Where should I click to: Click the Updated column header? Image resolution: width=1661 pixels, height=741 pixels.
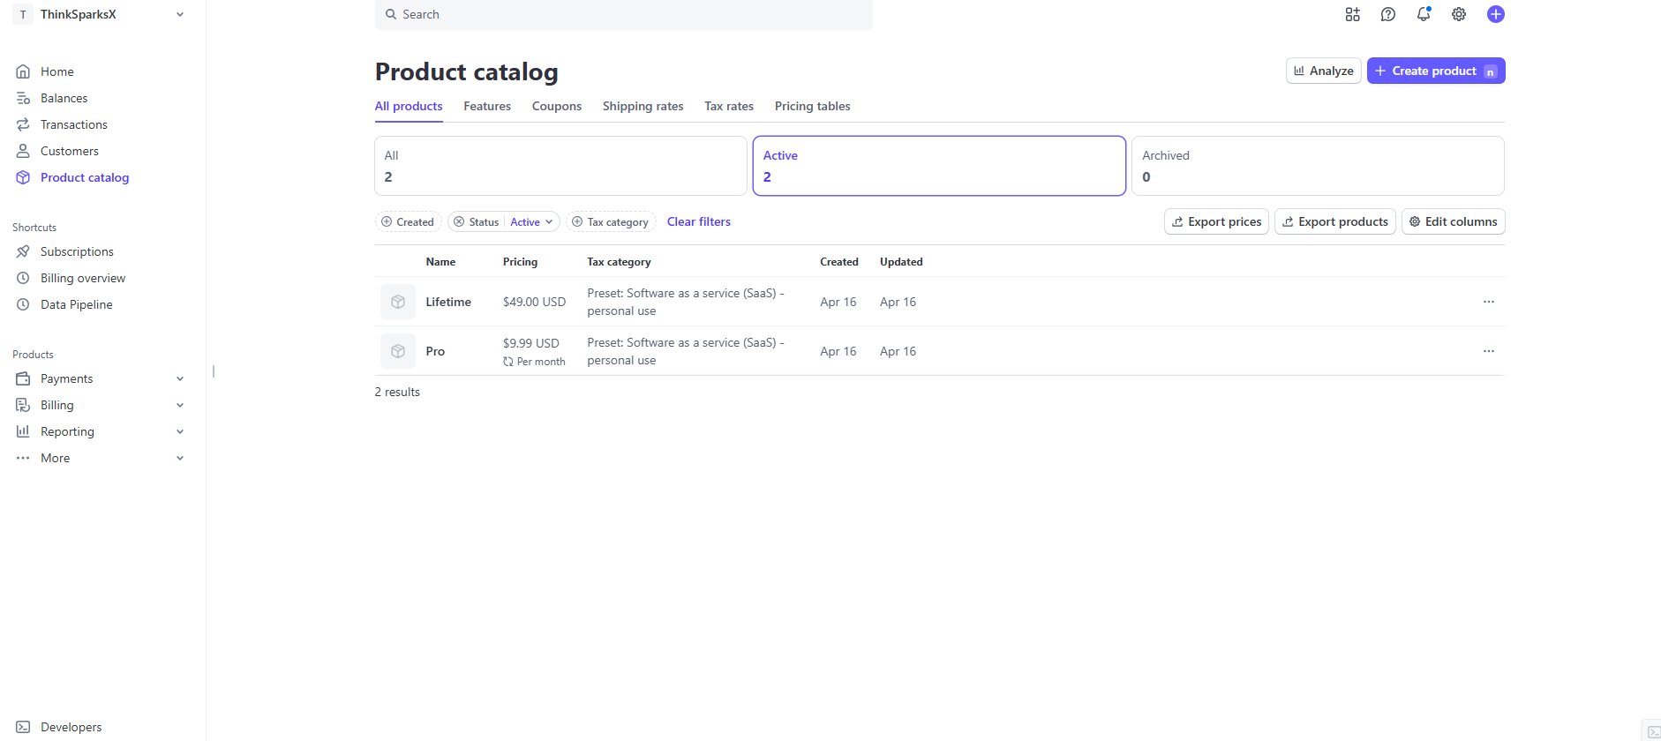coord(901,262)
